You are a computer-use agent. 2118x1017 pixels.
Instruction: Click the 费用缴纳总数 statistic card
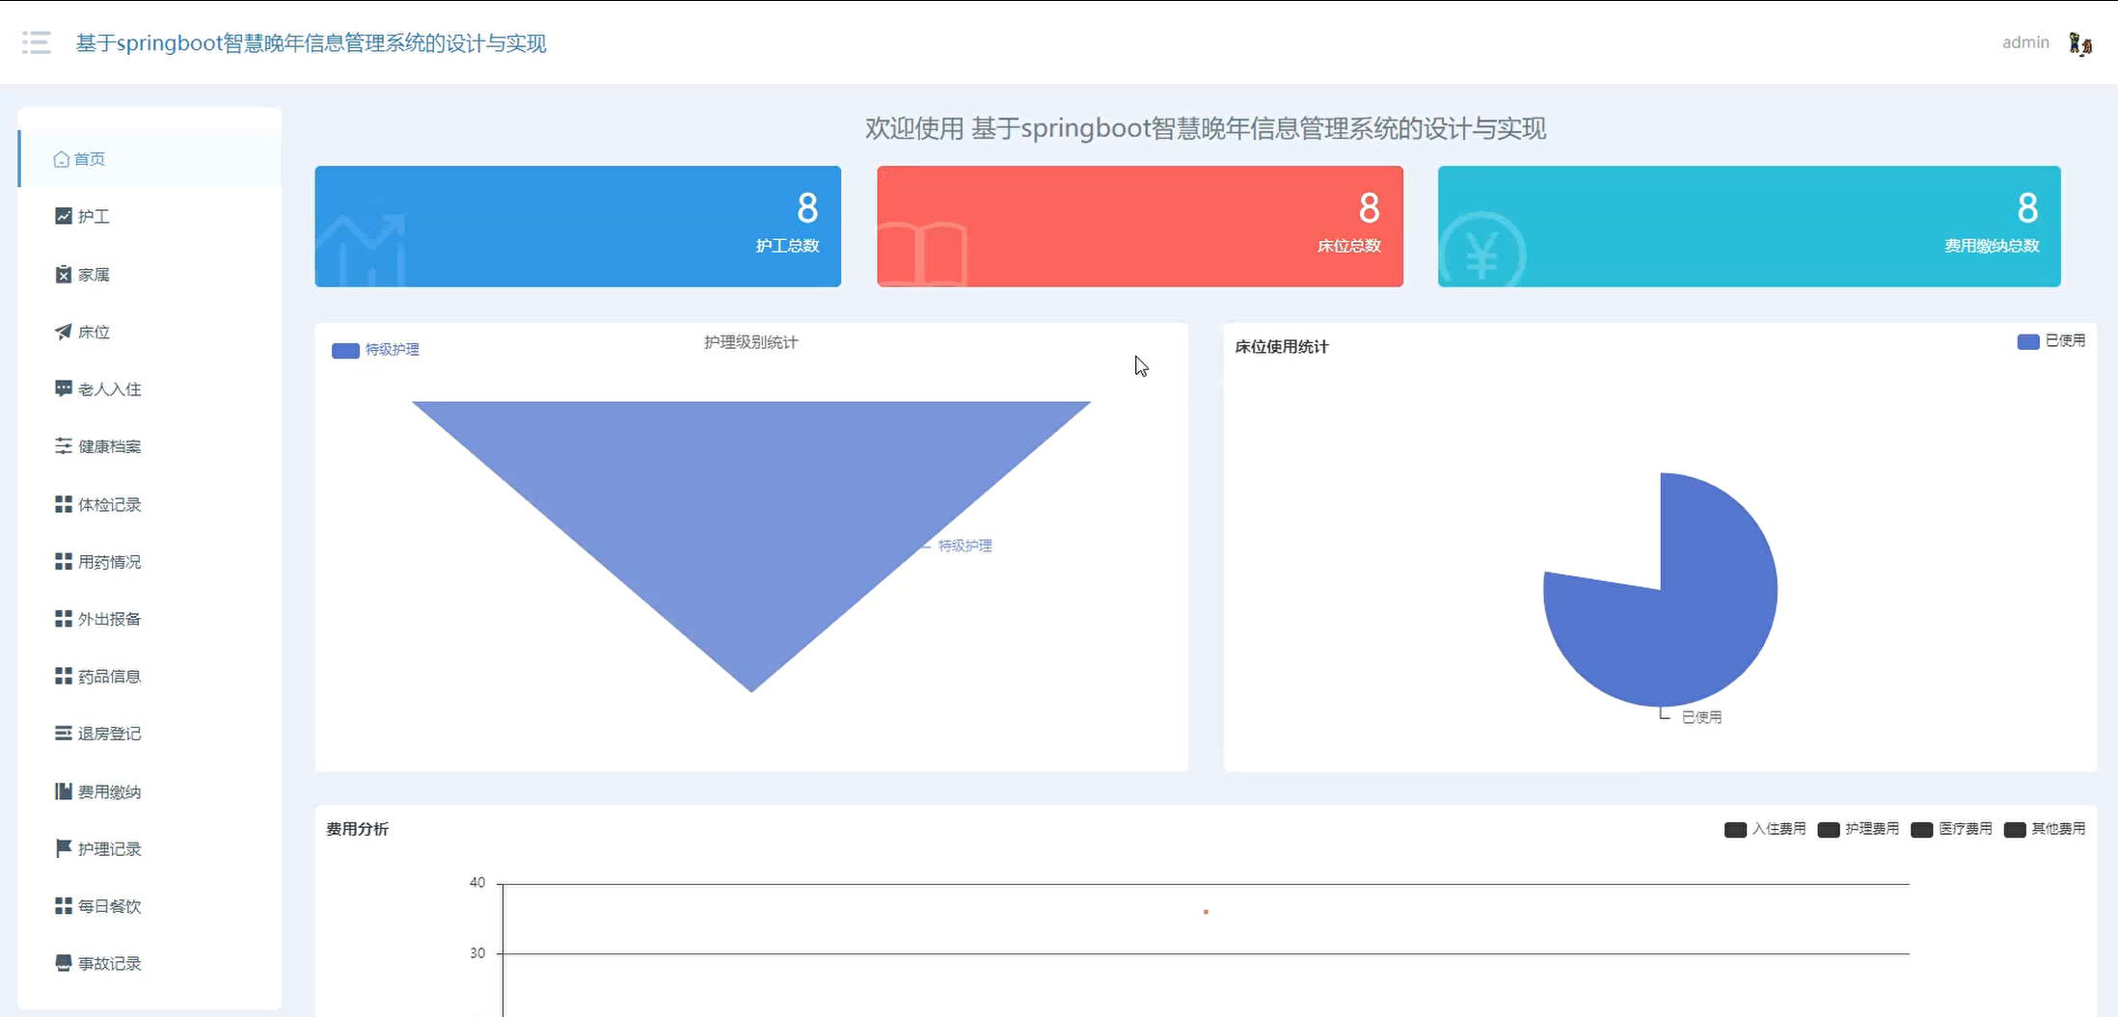tap(1749, 227)
